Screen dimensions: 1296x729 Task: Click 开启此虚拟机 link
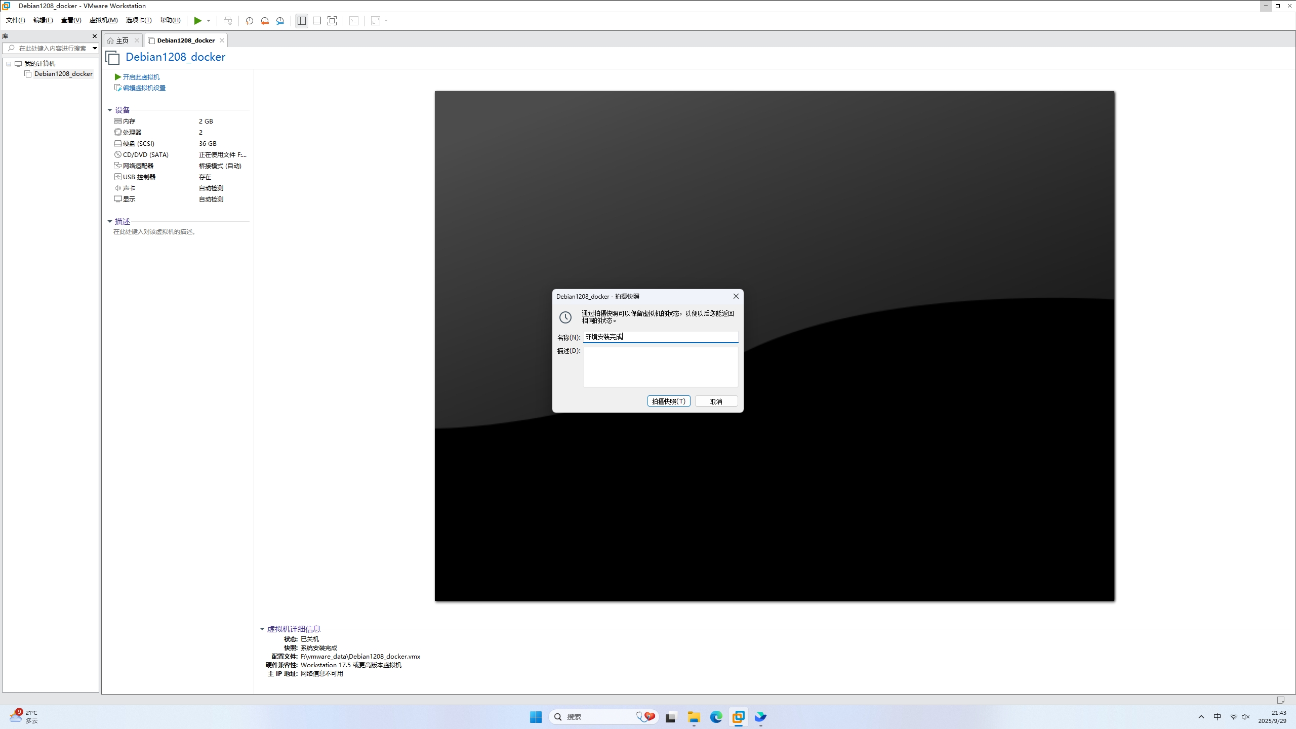(x=141, y=77)
